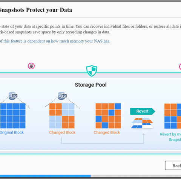Click the Original Block label
181x179 pixels.
pyautogui.click(x=12, y=132)
